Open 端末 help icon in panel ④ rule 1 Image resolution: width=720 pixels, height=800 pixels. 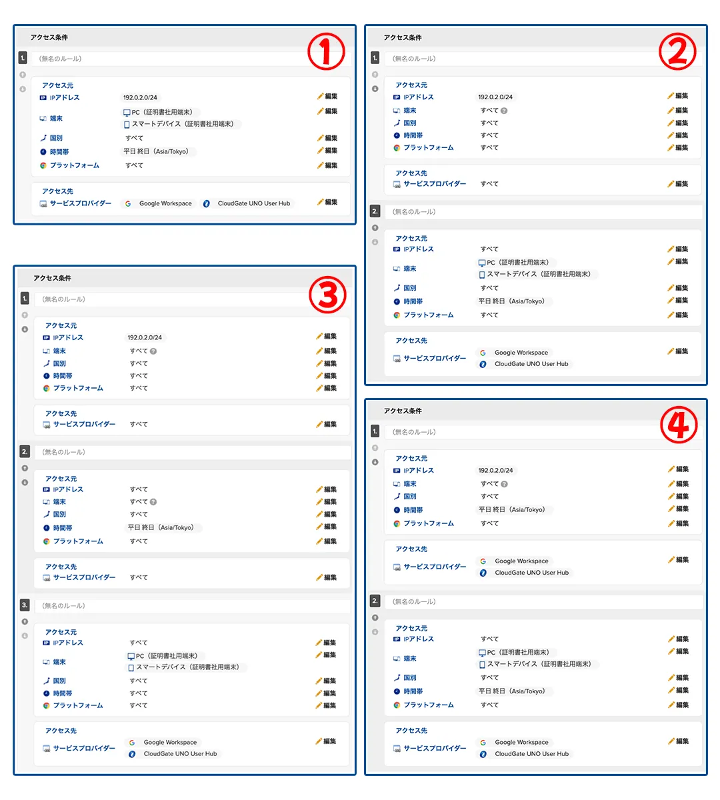tap(505, 484)
